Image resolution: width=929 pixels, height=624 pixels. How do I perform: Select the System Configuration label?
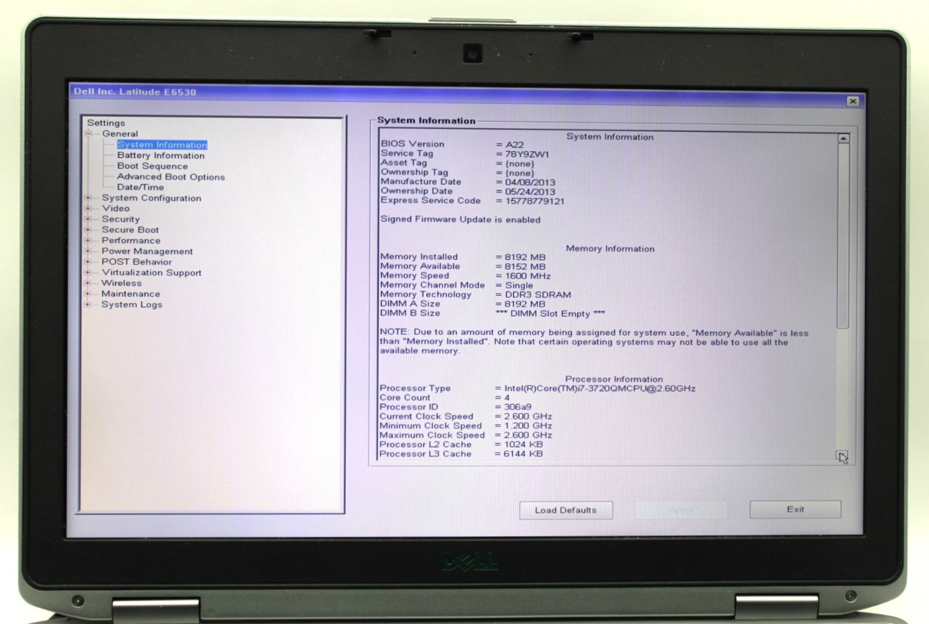coord(151,198)
